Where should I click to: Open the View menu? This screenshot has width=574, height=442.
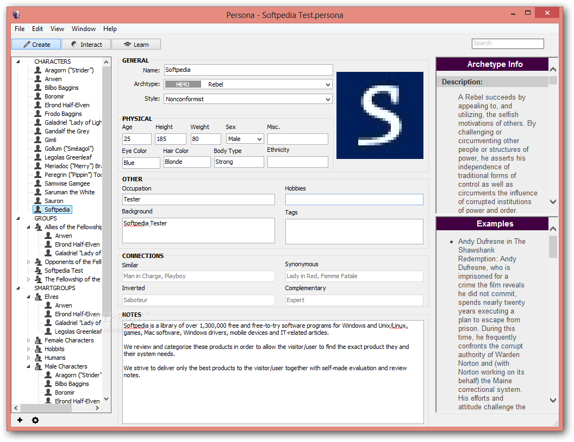tap(57, 29)
